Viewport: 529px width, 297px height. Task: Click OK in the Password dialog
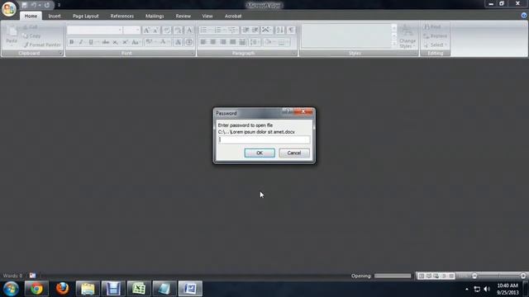click(x=260, y=153)
